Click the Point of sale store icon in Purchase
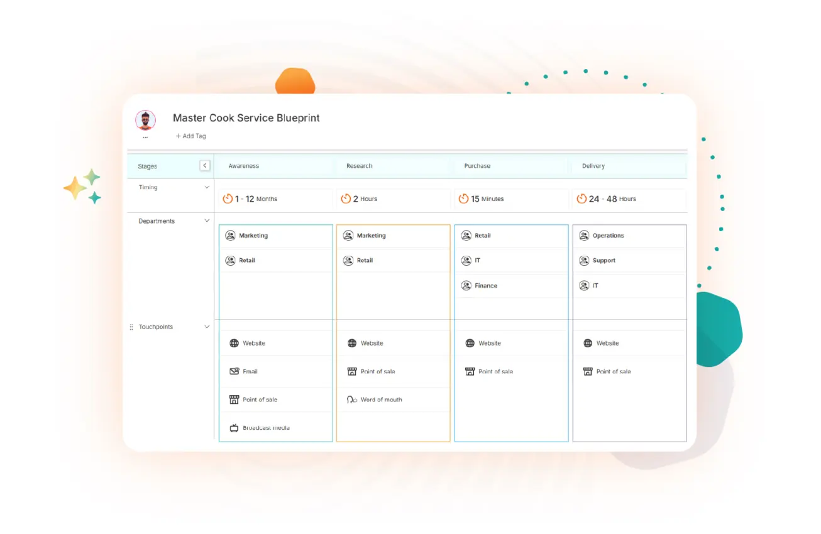Image resolution: width=821 pixels, height=534 pixels. click(470, 371)
